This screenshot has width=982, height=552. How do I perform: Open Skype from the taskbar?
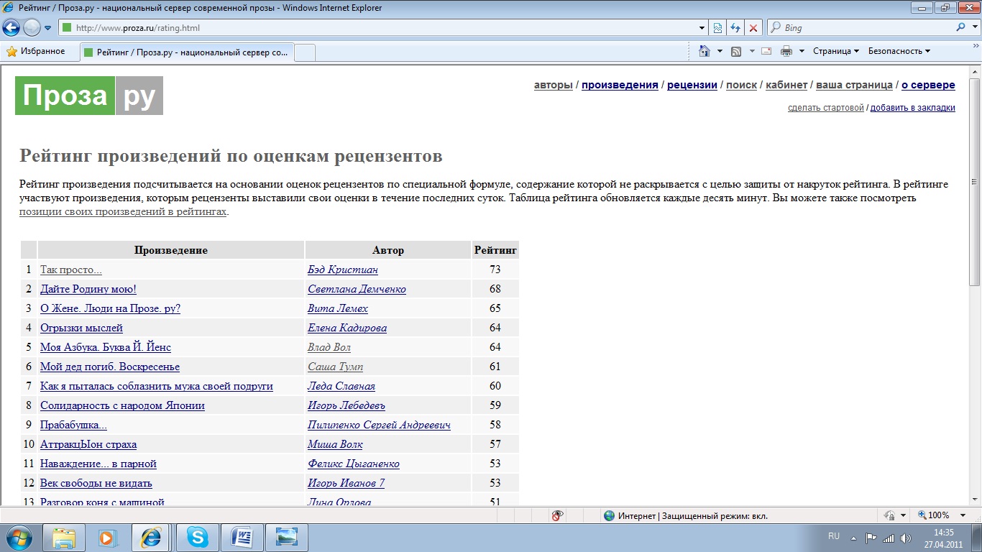tap(197, 538)
